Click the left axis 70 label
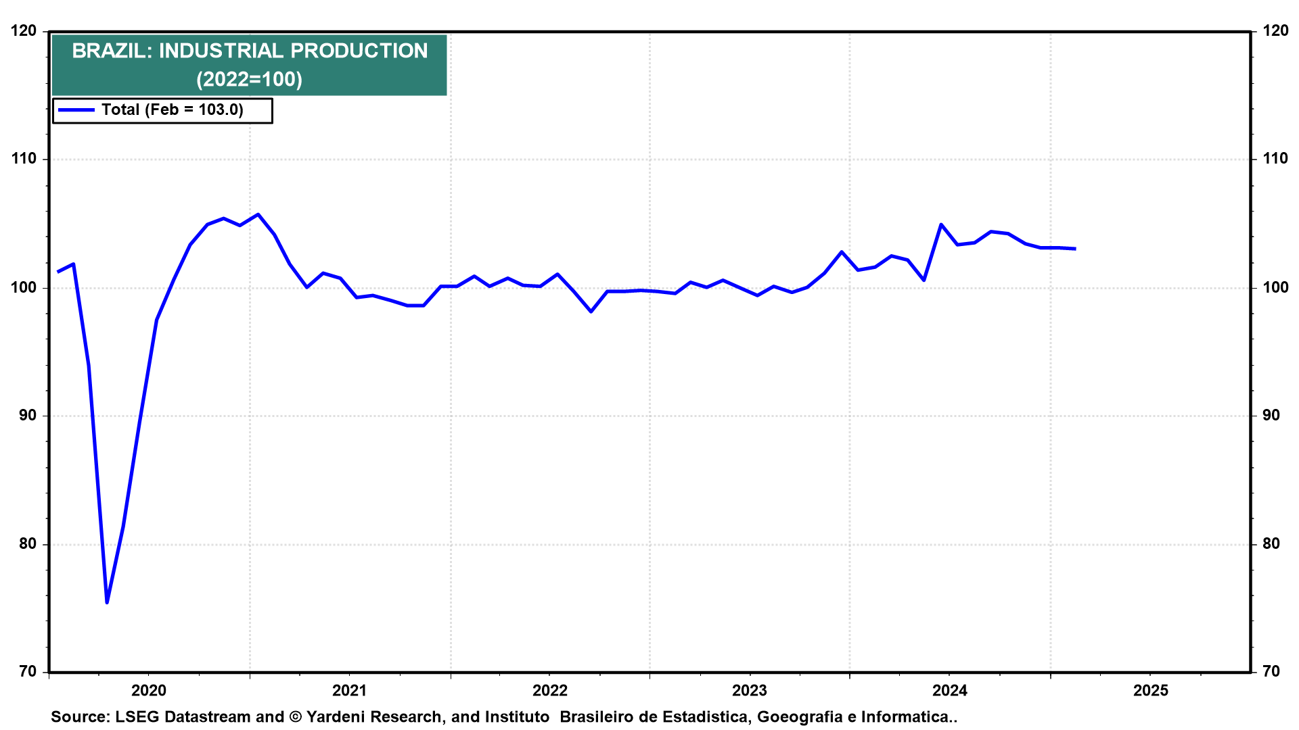Screen dimensions: 1299x730 point(28,671)
